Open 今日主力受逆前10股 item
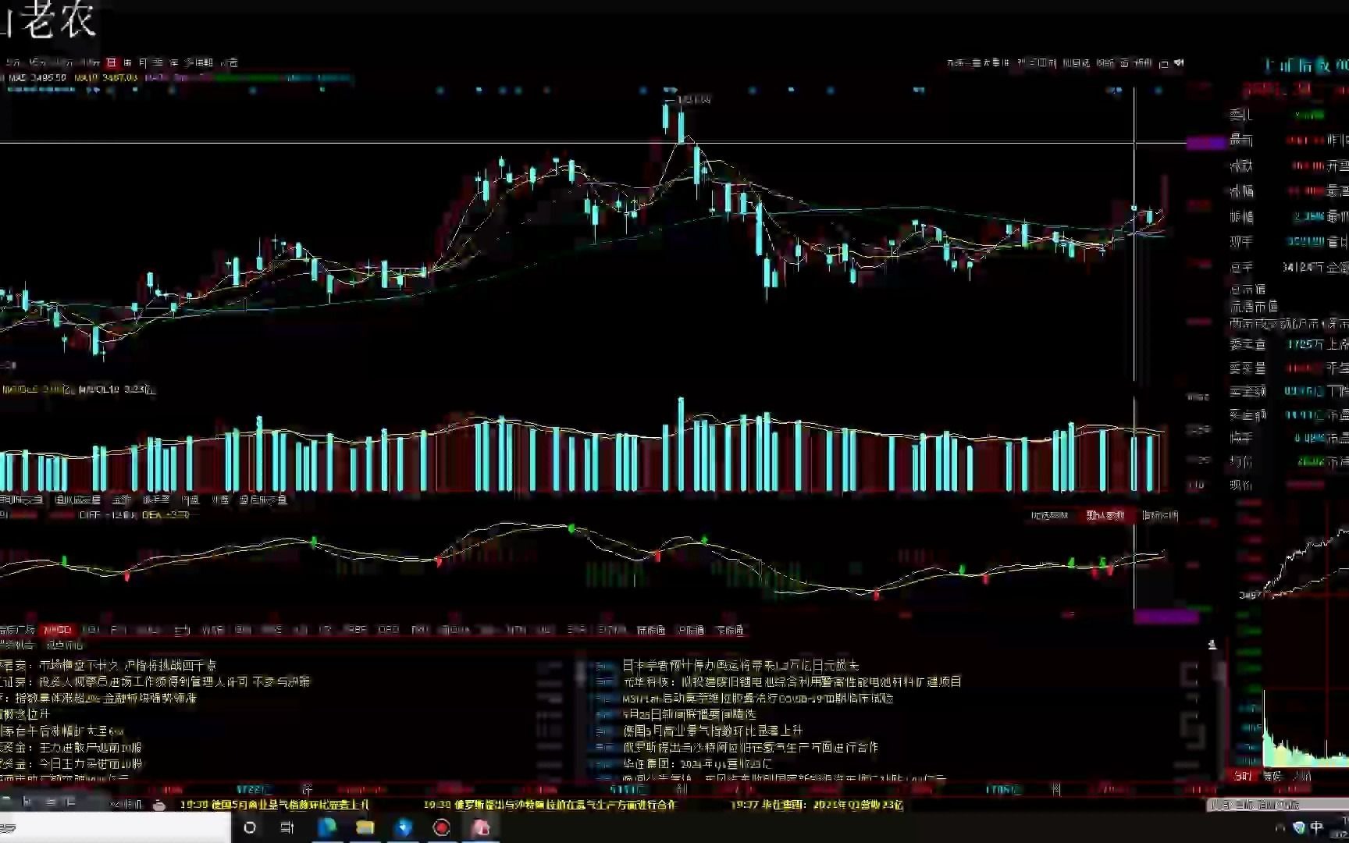The image size is (1349, 843). tap(71, 763)
